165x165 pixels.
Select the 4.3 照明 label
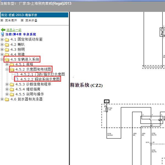(x=18, y=49)
